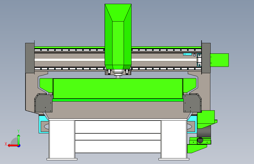This screenshot has width=254, height=164.
Task: Select the white right leg of the base
Action: 174,139
